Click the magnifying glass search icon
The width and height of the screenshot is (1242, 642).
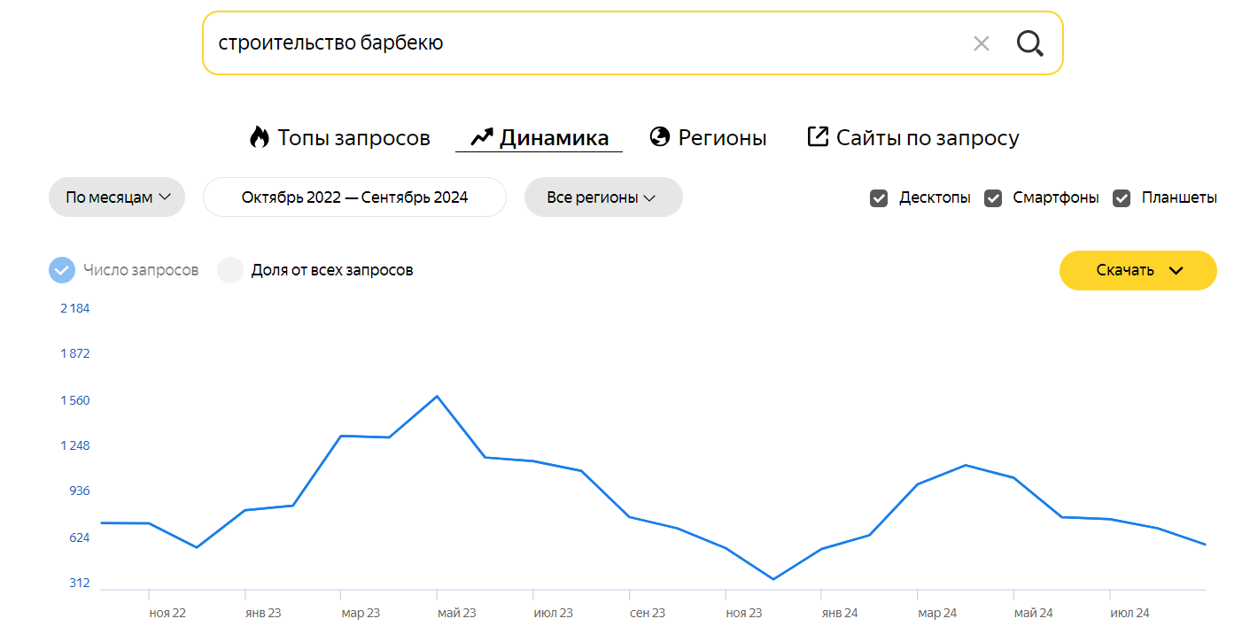click(x=1029, y=43)
